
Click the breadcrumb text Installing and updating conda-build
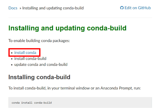53,8
